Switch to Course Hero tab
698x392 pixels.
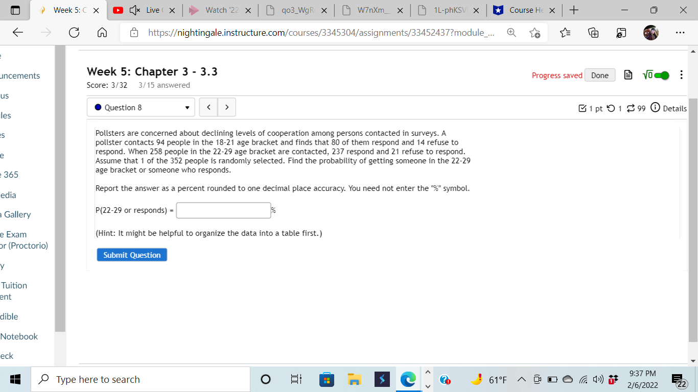point(523,10)
